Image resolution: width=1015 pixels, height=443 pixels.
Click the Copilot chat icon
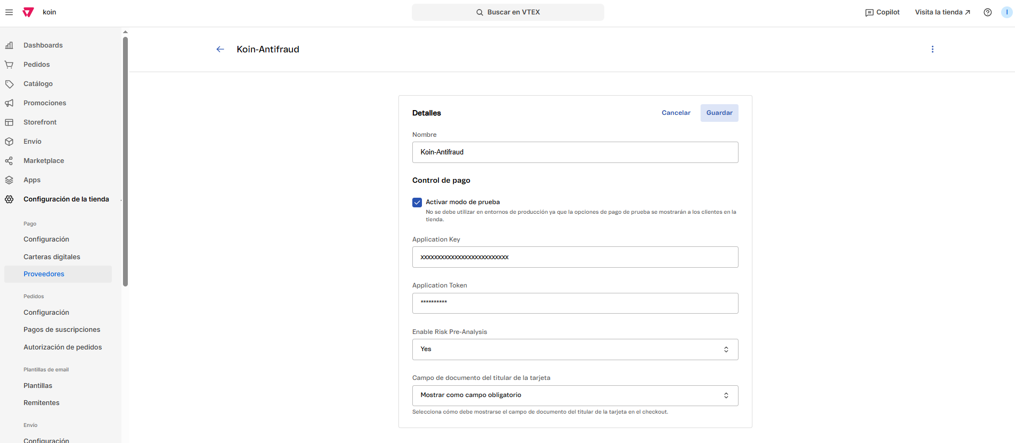coord(870,12)
